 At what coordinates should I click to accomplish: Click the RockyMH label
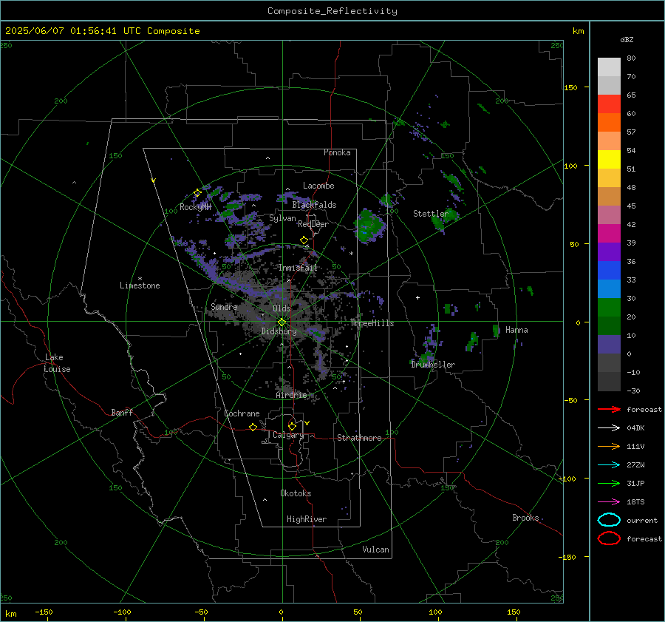(196, 207)
